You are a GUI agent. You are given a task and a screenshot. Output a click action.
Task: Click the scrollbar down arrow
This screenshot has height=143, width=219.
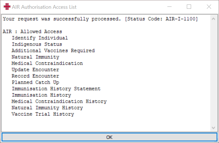[x=213, y=128]
